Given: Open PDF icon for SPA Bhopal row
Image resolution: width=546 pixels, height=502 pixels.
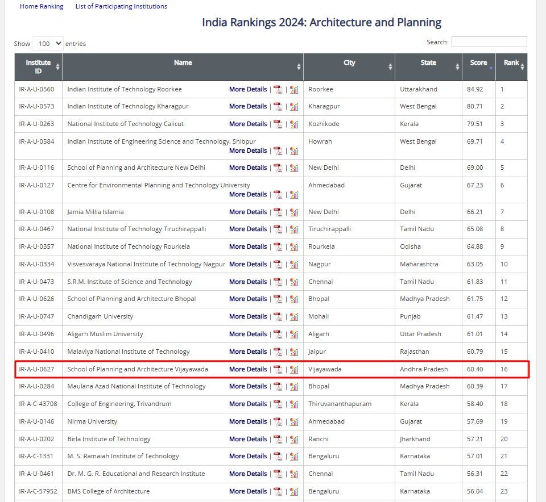Looking at the screenshot, I should 278,299.
